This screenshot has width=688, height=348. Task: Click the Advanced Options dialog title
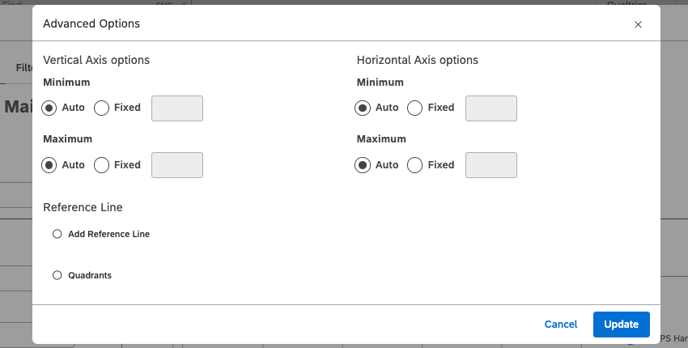tap(91, 23)
